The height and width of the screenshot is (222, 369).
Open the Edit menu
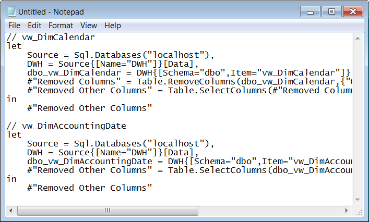pos(34,26)
